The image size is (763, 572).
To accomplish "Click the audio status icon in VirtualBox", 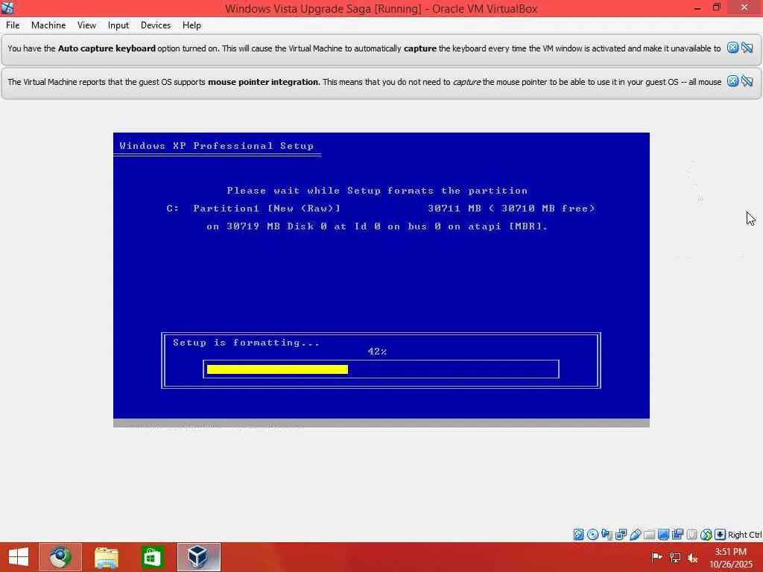I will [607, 535].
